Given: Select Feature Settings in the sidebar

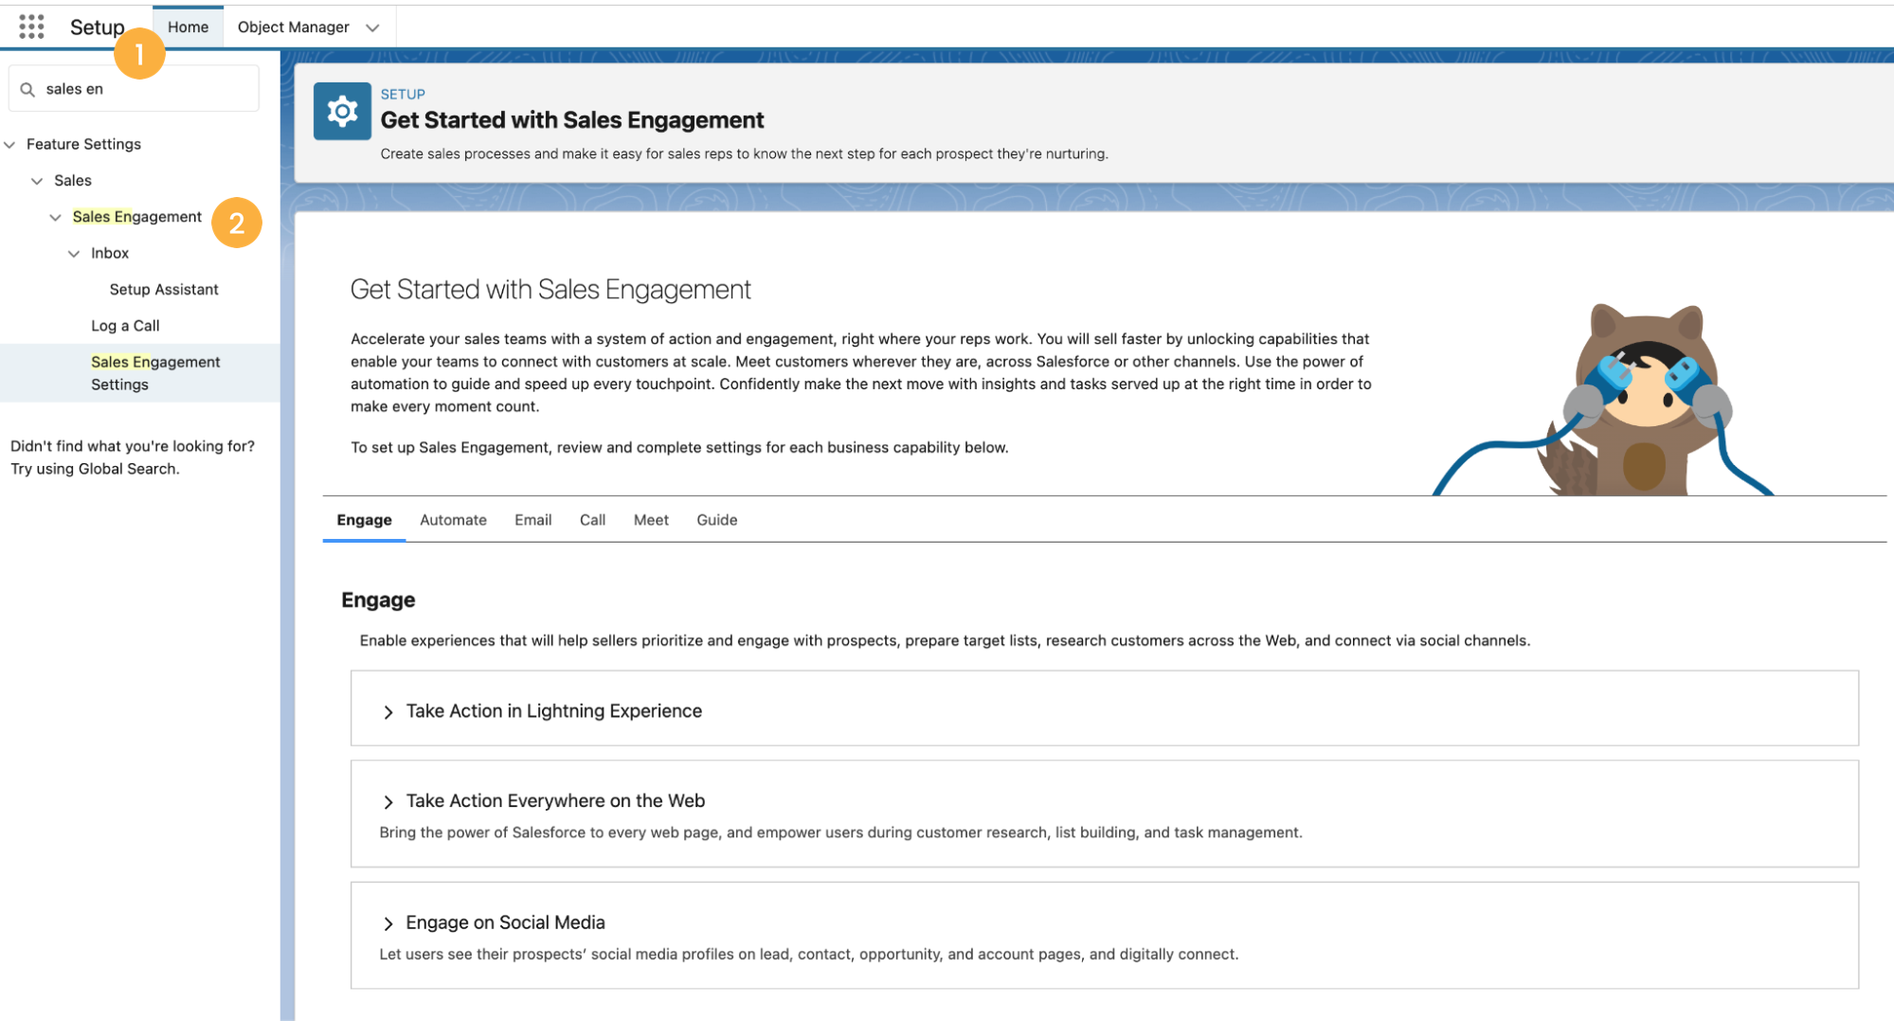Looking at the screenshot, I should click(x=83, y=144).
